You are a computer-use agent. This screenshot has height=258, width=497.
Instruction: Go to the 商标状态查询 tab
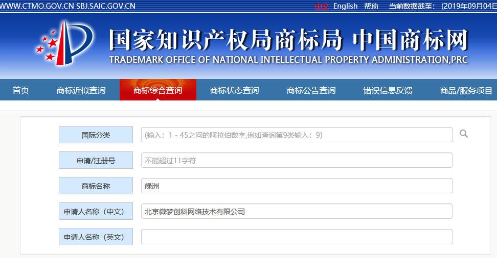point(235,90)
